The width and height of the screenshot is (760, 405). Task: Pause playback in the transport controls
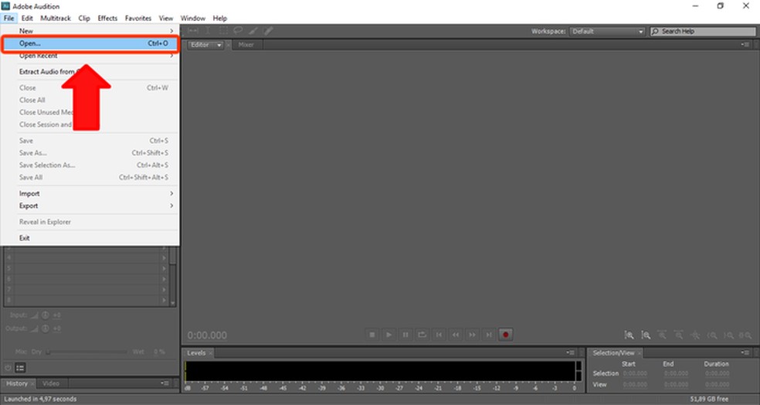point(405,335)
